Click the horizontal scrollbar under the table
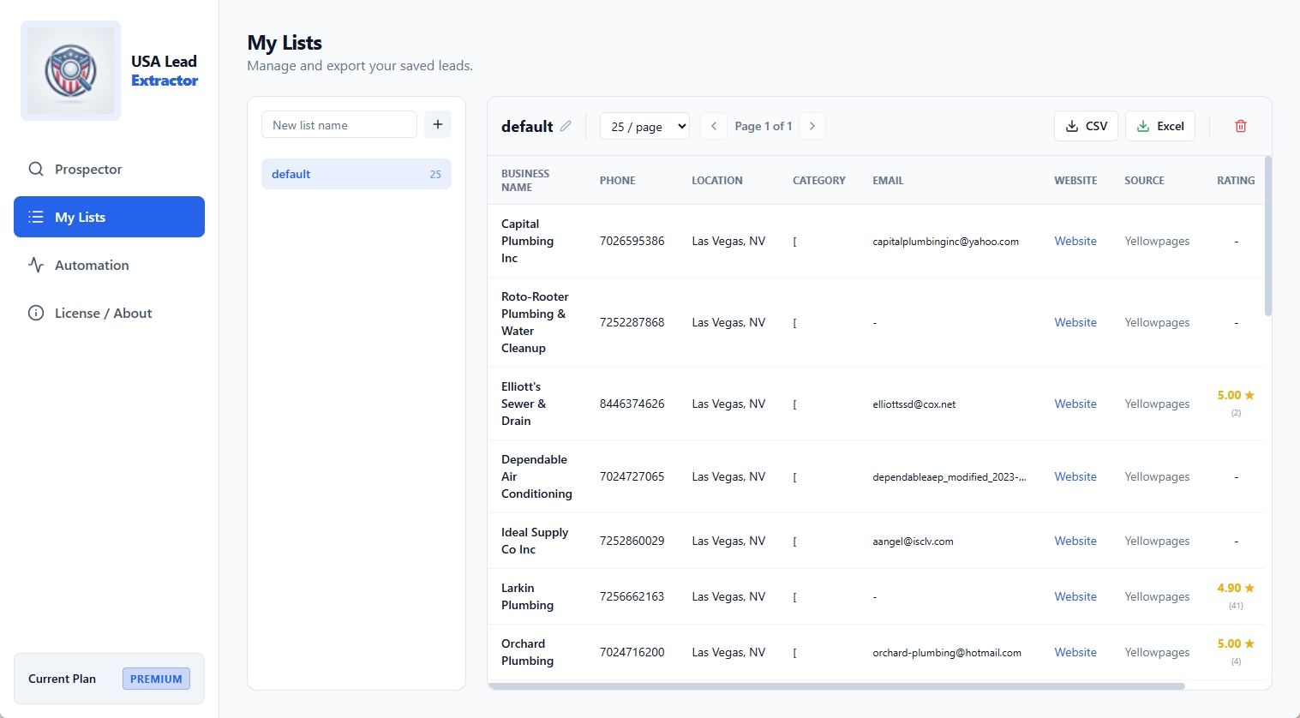Image resolution: width=1300 pixels, height=718 pixels. [x=836, y=686]
